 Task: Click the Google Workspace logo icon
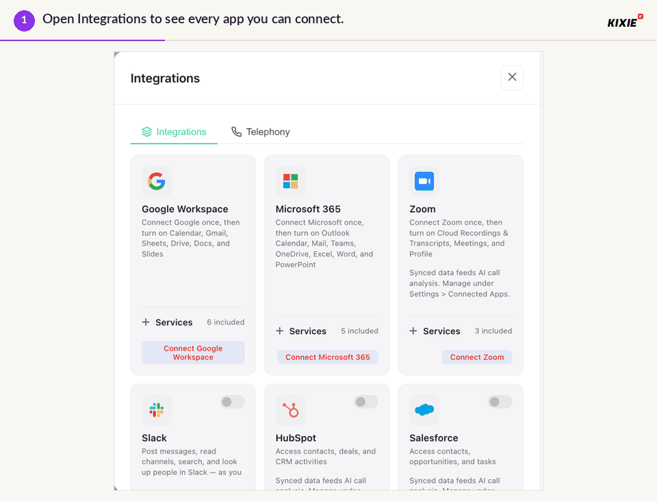coord(156,181)
